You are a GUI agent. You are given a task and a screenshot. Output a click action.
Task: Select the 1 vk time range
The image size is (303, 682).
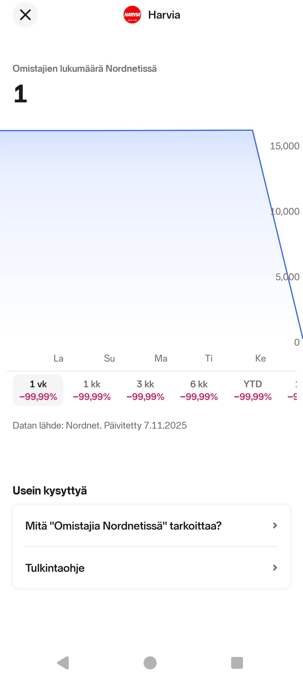coord(38,390)
